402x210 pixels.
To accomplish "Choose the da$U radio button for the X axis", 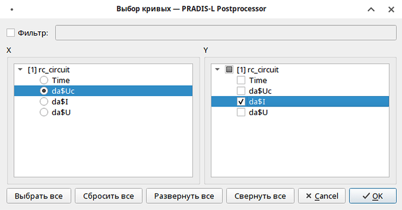I will tap(44, 112).
